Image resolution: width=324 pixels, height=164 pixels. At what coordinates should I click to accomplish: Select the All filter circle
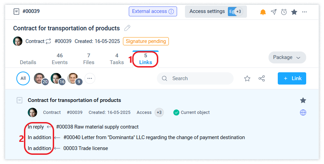click(23, 78)
